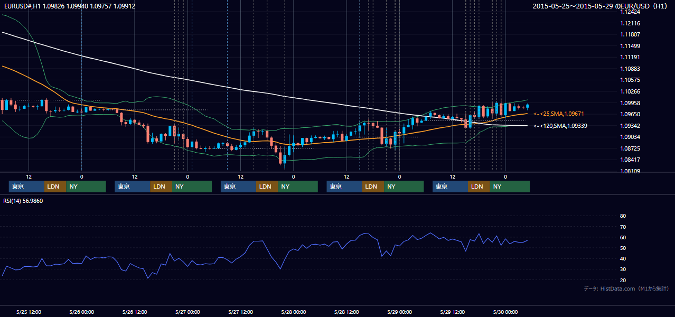Click price axis label 1.09958
The height and width of the screenshot is (317, 675).
[x=631, y=103]
